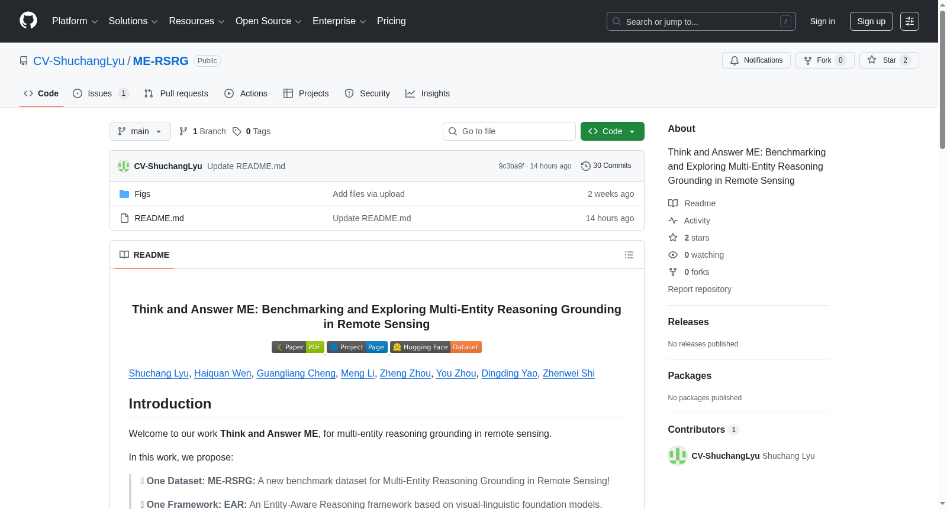Screen dimensions: 947x509
Task: Open the README.md file
Action: 159,218
